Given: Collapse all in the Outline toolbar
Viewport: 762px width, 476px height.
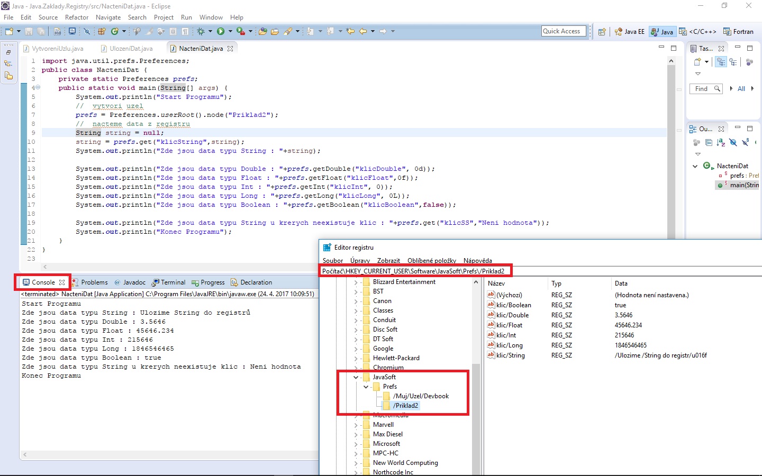Looking at the screenshot, I should (709, 142).
